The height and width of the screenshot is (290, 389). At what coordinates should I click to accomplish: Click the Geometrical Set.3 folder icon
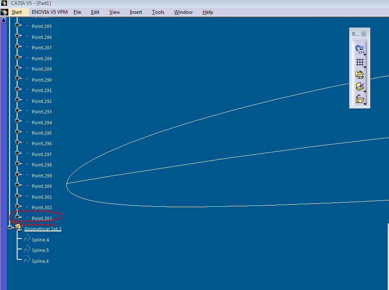tap(19, 227)
